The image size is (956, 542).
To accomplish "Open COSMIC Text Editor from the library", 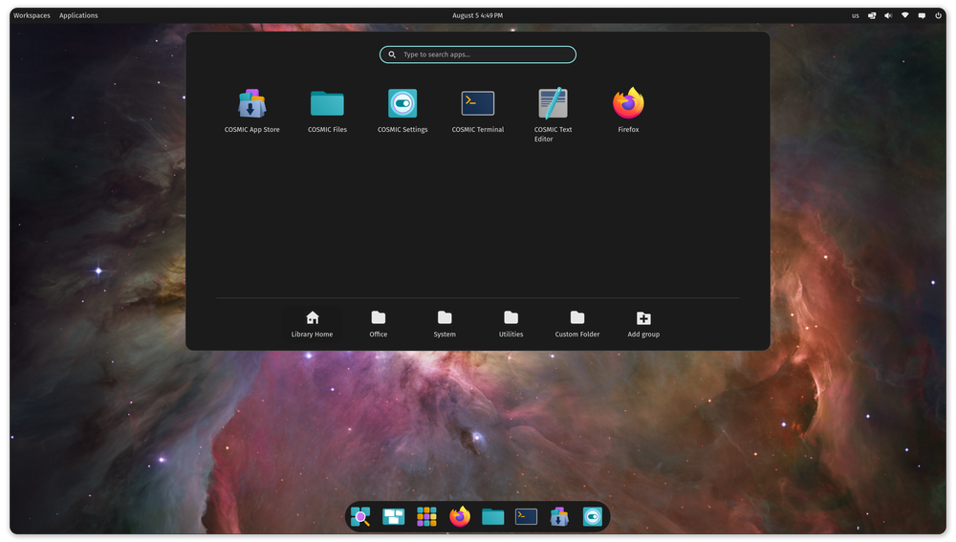I will [553, 115].
